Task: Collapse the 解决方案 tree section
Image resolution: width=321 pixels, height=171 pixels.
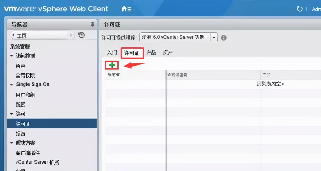Action: (12, 143)
